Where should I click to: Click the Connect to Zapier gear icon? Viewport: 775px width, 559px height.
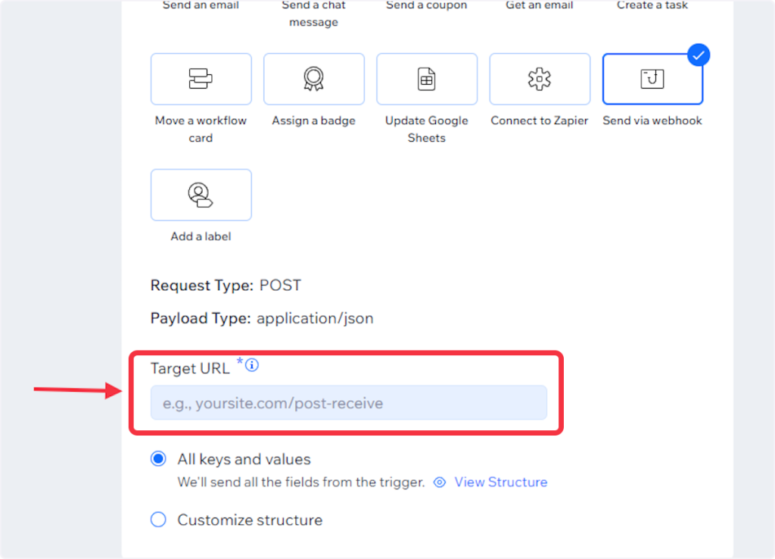[x=540, y=79]
